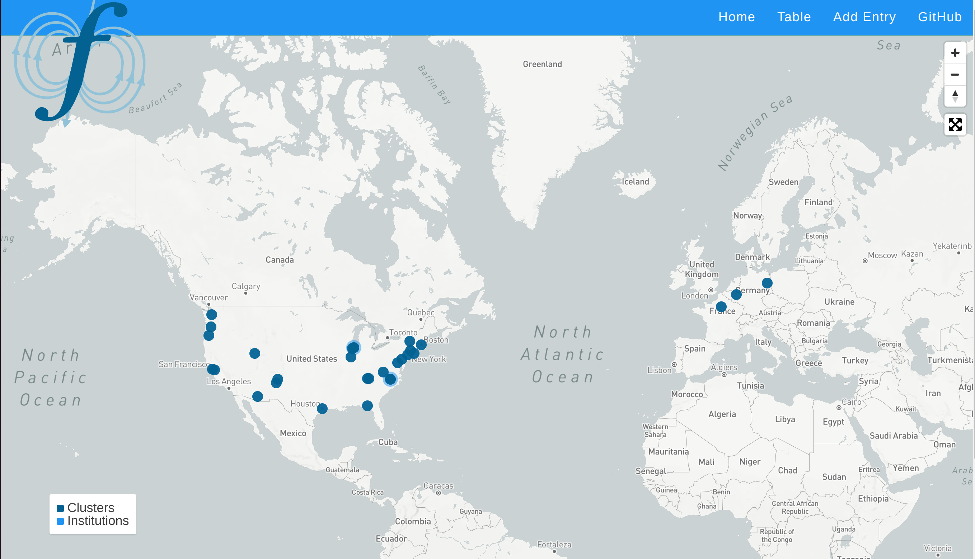
Task: Click the Institutions legend label
Action: (98, 521)
